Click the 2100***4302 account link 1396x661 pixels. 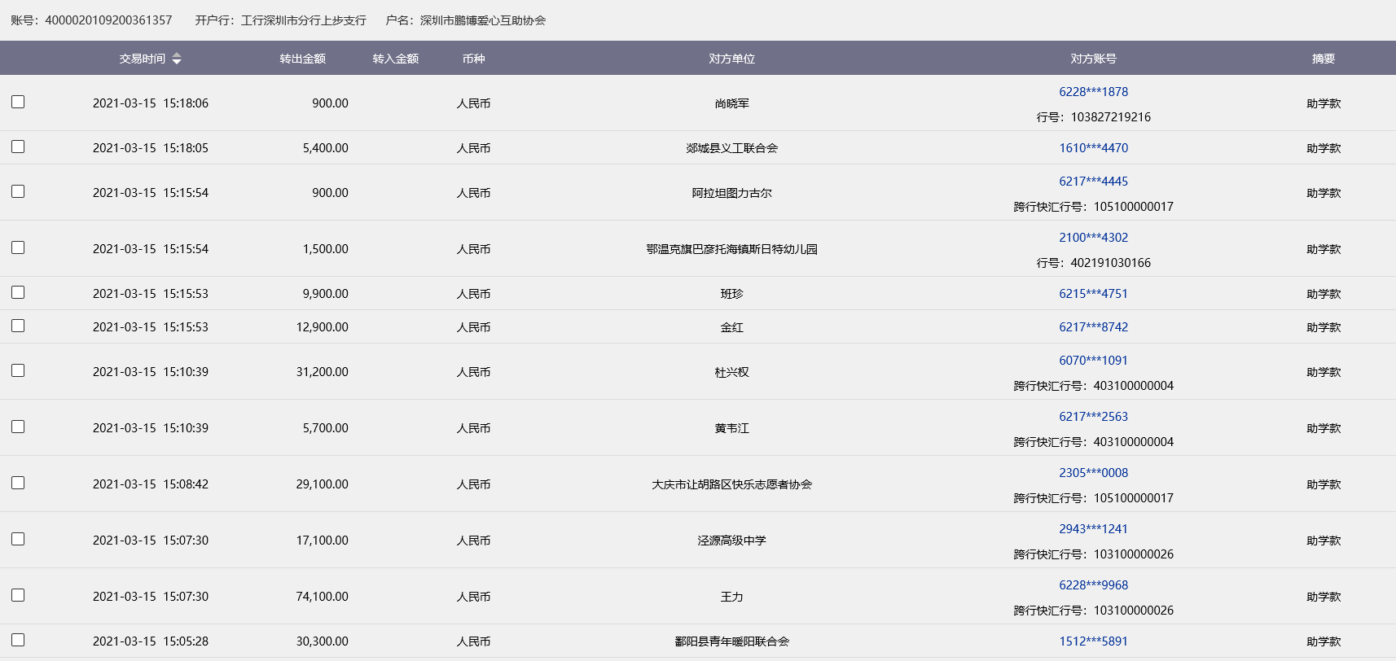(x=1093, y=238)
